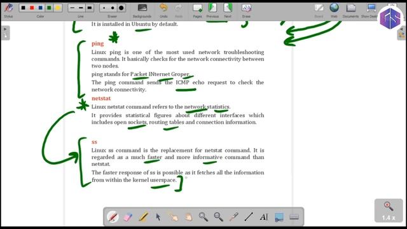Select the Highlighter tool
Image resolution: width=407 pixels, height=229 pixels.
(x=143, y=217)
